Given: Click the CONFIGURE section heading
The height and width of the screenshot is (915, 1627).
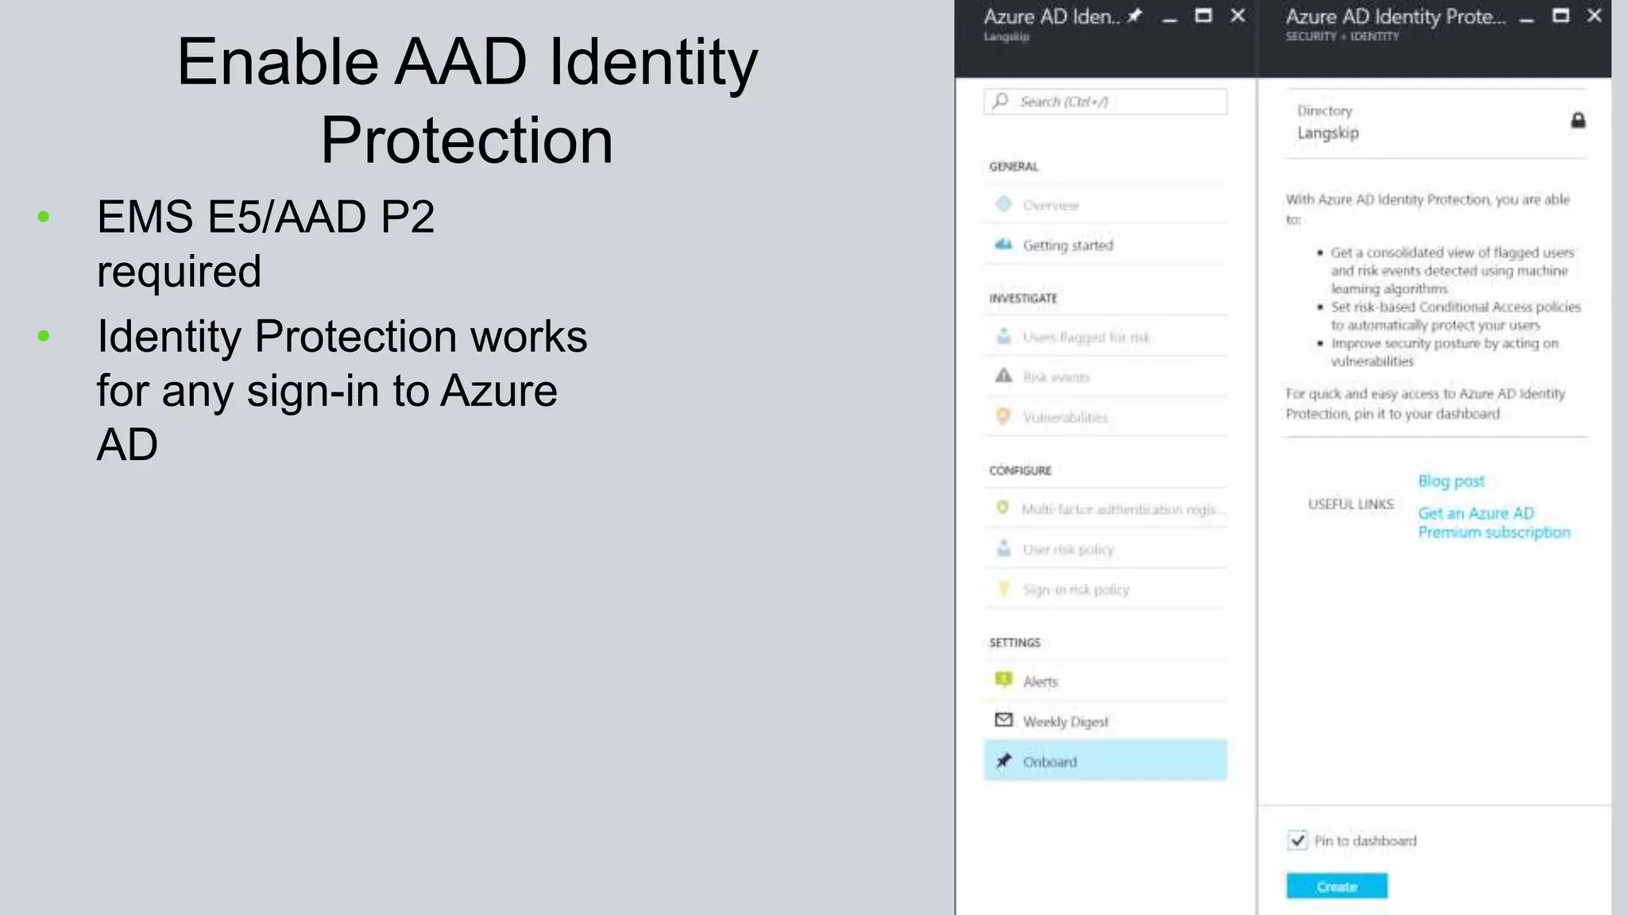Looking at the screenshot, I should pyautogui.click(x=1020, y=471).
